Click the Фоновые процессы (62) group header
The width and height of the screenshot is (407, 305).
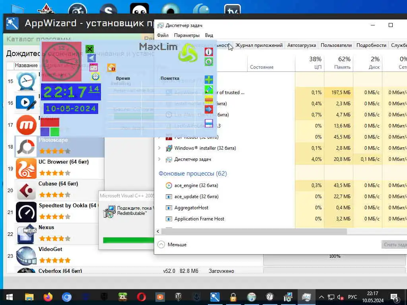click(x=193, y=174)
